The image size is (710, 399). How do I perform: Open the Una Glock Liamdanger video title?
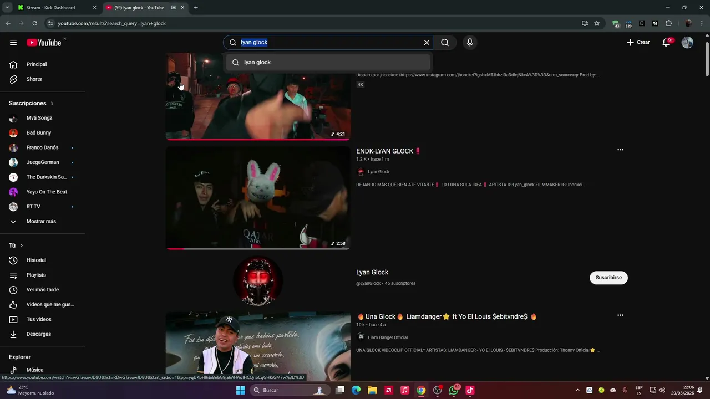(x=447, y=317)
